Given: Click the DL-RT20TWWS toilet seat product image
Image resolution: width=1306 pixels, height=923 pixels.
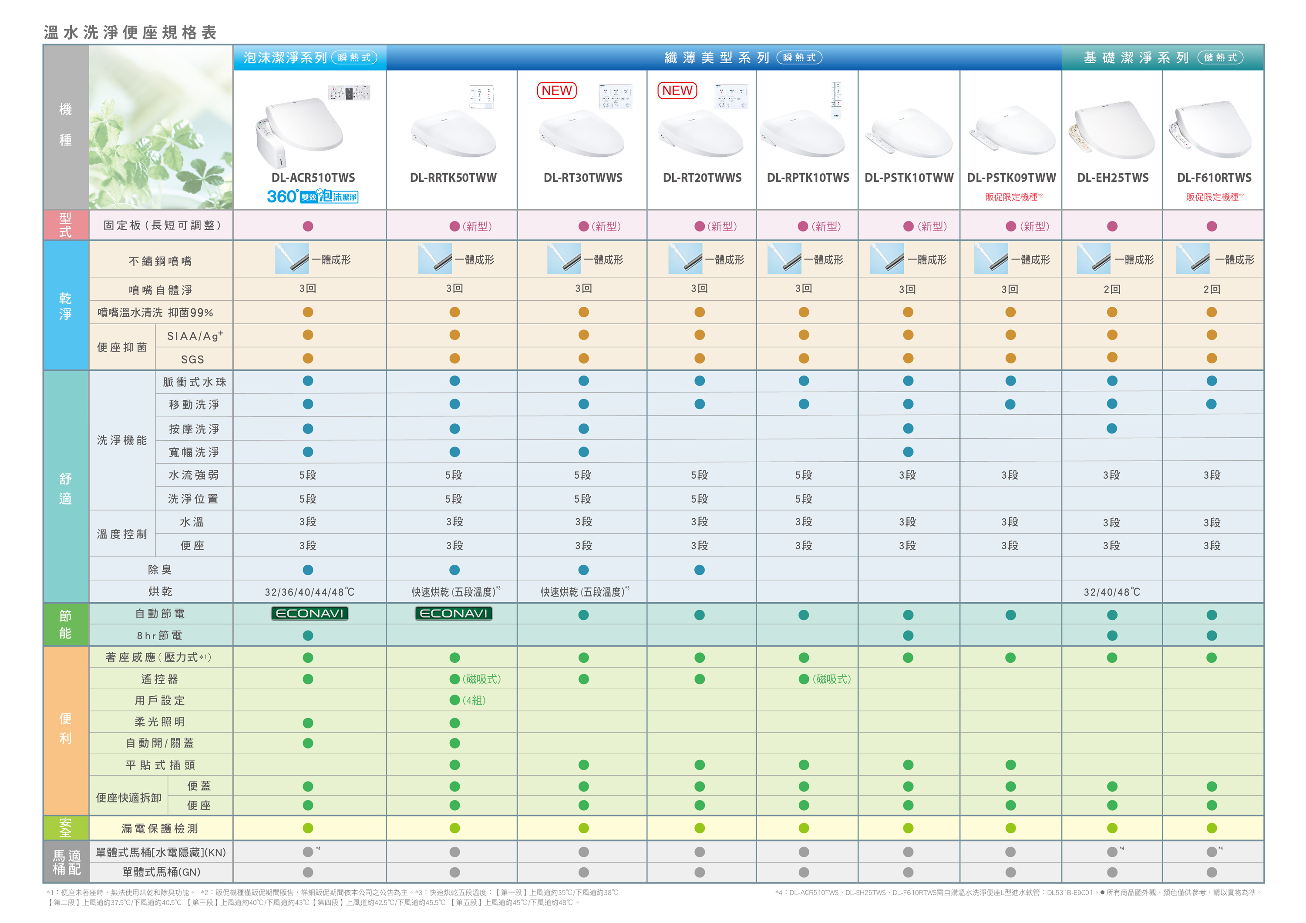Looking at the screenshot, I should (701, 133).
